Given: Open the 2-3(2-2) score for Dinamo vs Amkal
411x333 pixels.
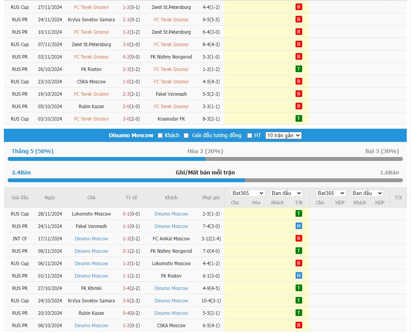Looking at the screenshot, I should click(131, 238).
